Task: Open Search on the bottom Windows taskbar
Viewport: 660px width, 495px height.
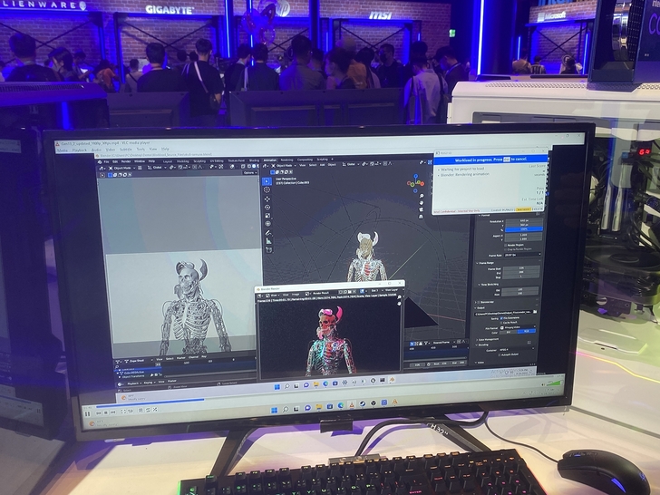Action: 286,409
